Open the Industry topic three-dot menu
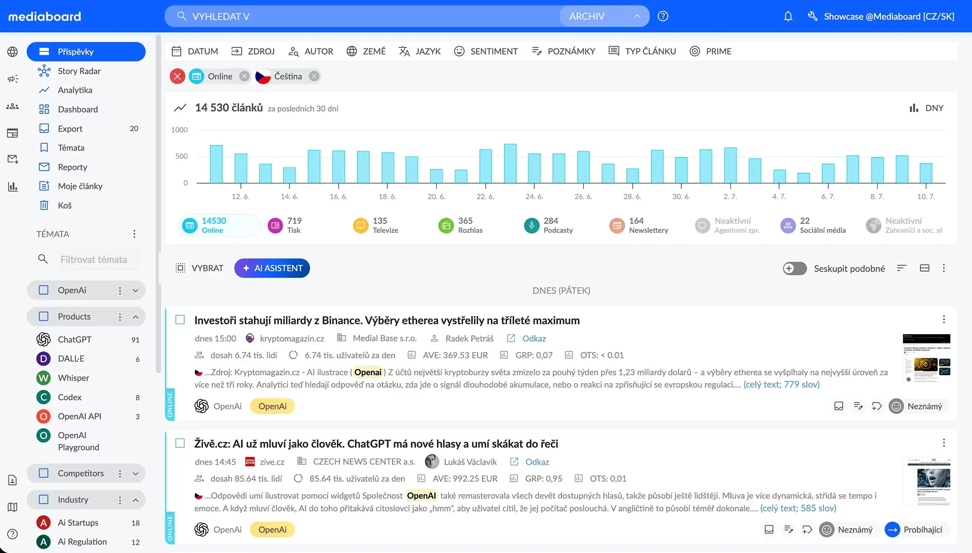Screen dimensions: 972x553 [x=120, y=500]
